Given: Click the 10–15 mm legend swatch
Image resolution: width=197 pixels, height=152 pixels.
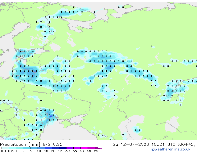Looking at the screenshot, I should point(41,148).
